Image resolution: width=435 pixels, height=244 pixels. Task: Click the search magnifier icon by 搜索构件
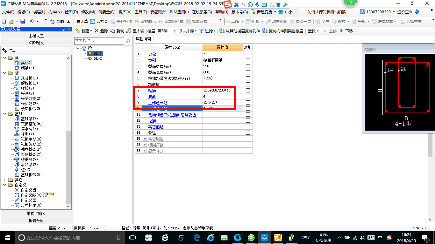[x=128, y=41]
